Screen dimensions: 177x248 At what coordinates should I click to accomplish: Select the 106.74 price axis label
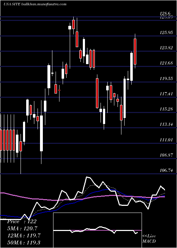[x=166, y=170]
